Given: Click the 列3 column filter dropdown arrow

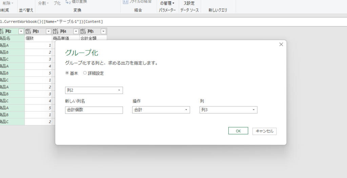Looking at the screenshot, I should click(x=48, y=32).
